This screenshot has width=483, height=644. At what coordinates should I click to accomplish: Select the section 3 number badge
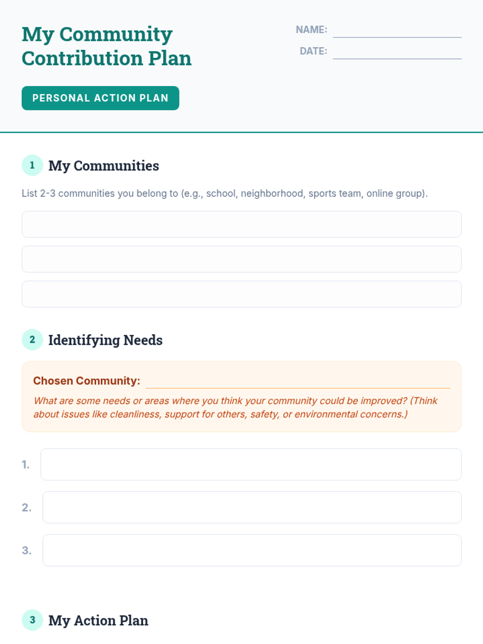(x=32, y=620)
